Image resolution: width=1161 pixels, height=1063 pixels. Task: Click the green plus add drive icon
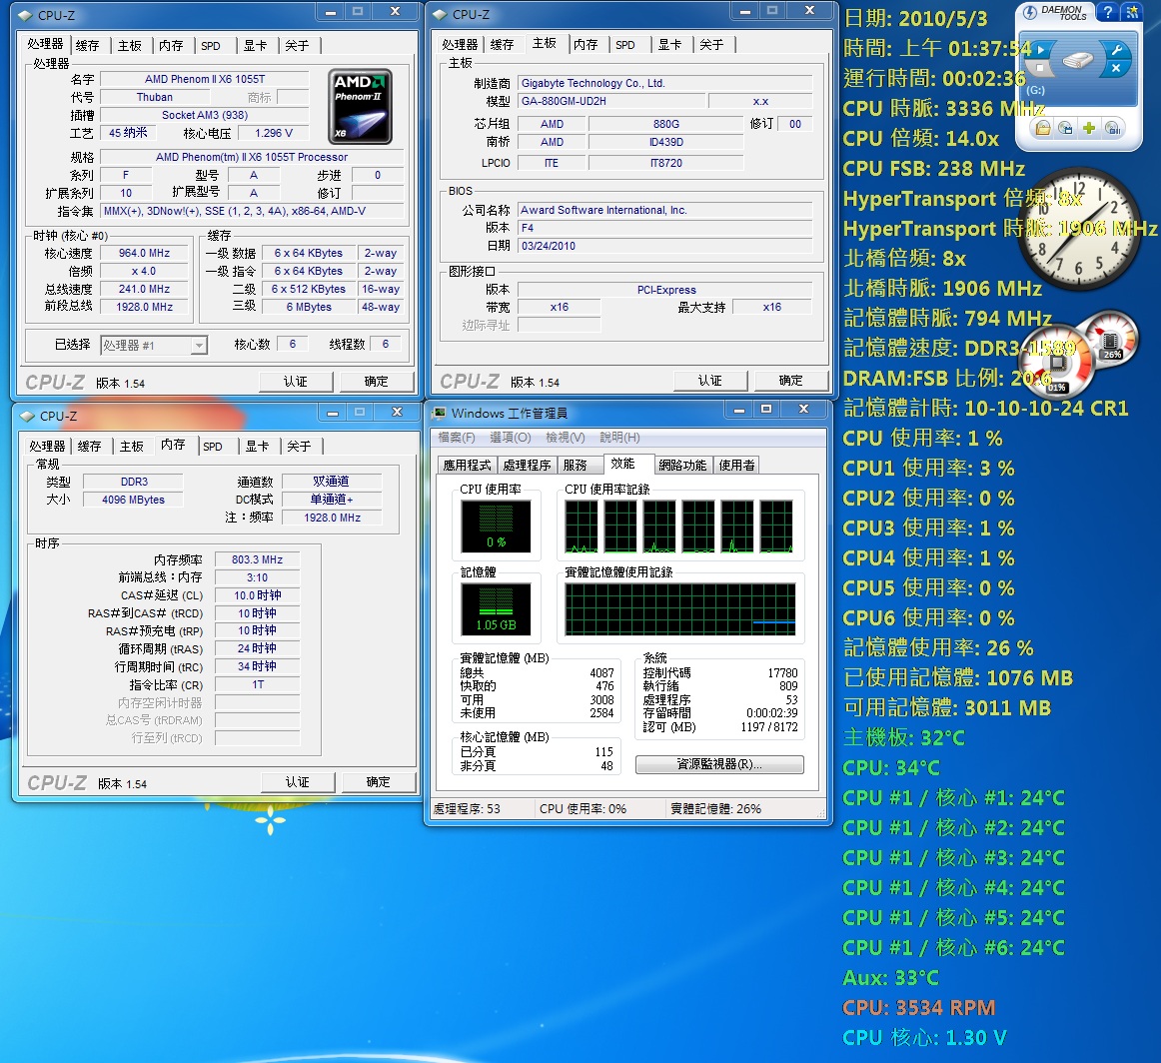point(1089,129)
